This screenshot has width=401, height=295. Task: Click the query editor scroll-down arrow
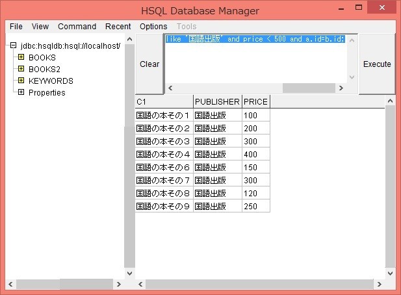coord(352,77)
